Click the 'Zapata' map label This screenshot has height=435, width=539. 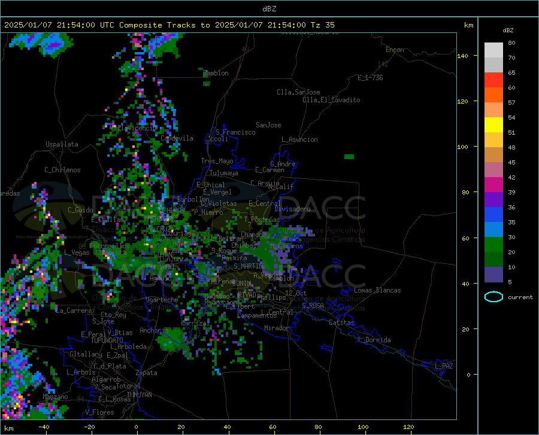pyautogui.click(x=147, y=373)
